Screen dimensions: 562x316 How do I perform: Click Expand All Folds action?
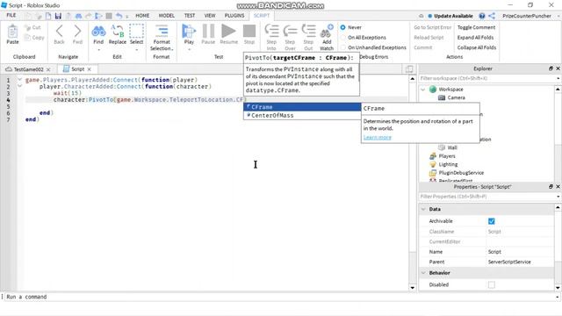475,37
